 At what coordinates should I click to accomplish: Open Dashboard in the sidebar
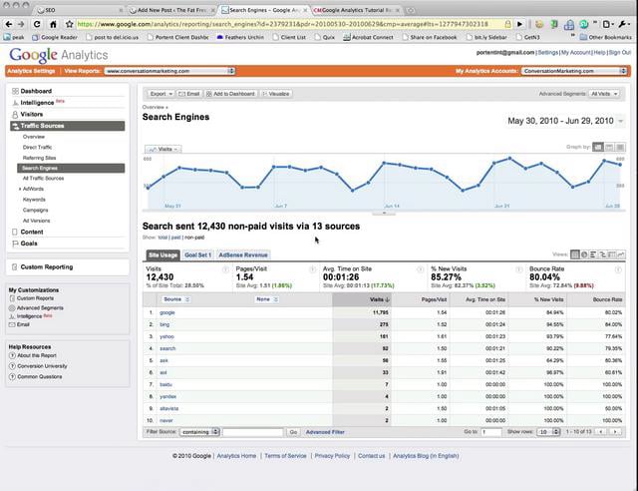[x=36, y=91]
